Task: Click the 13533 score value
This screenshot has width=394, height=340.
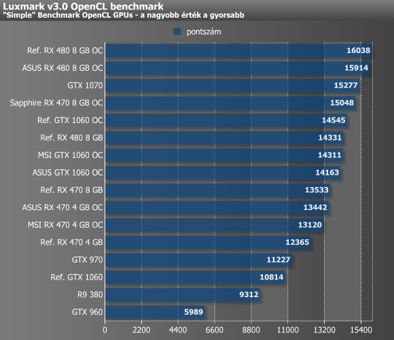Action: [317, 190]
